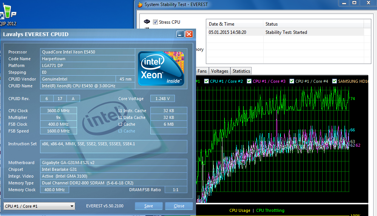
Task: Toggle the Stress CPU checkbox
Action: click(x=155, y=22)
